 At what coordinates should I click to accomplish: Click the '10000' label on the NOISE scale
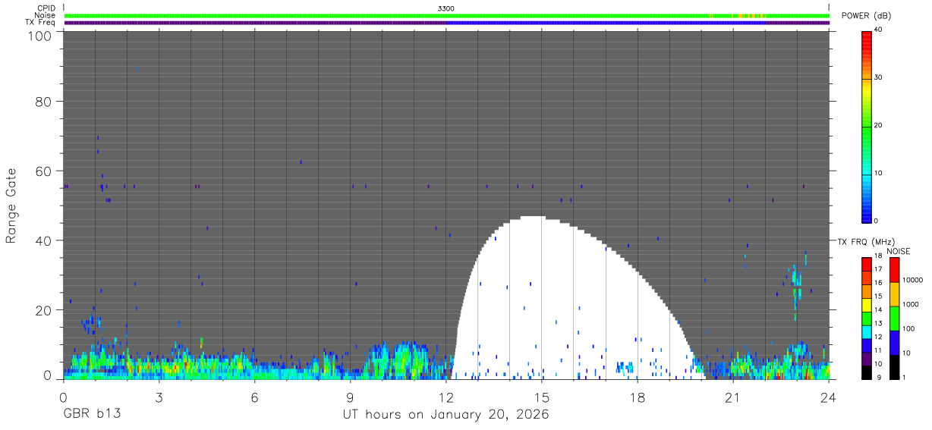click(x=913, y=280)
